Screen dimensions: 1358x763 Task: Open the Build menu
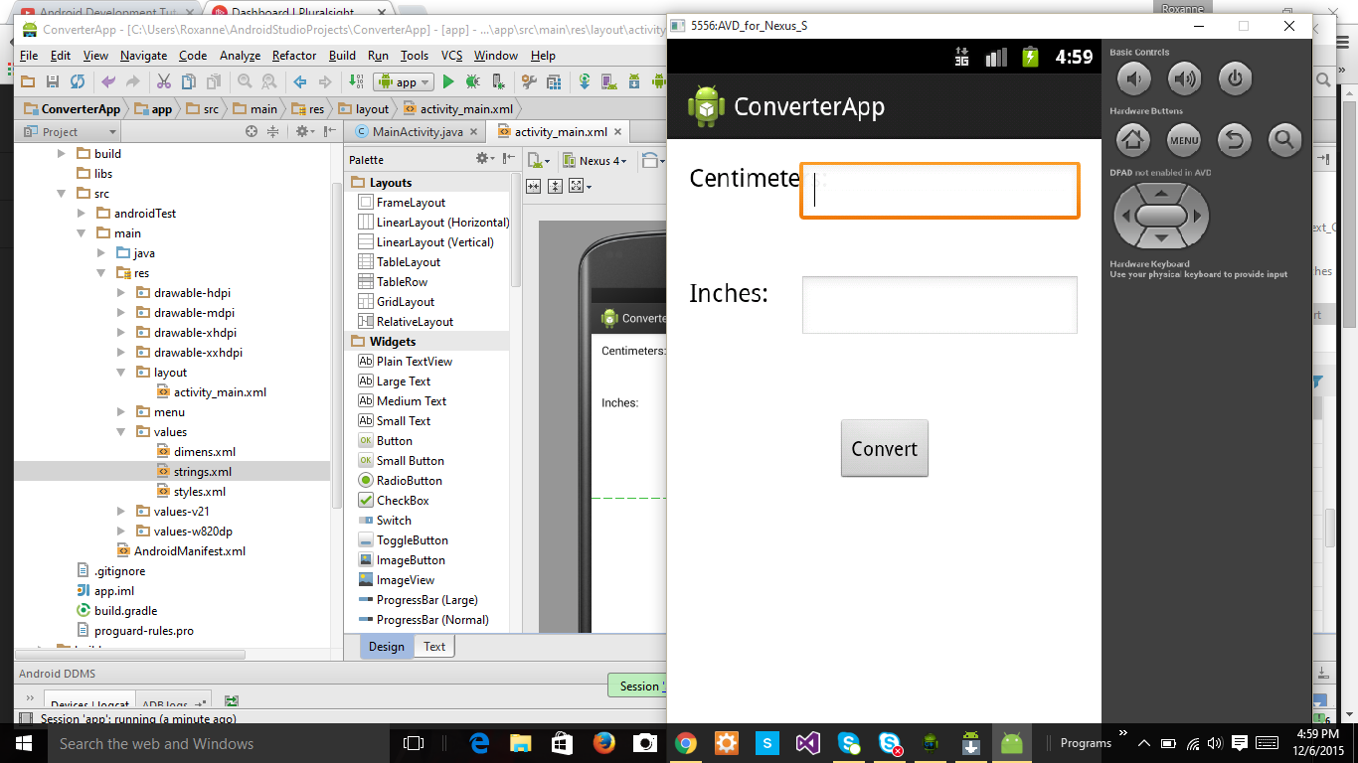[x=342, y=56]
